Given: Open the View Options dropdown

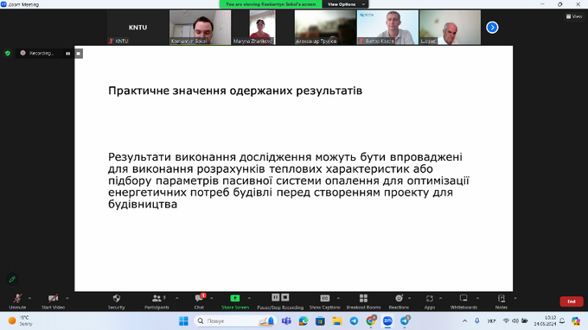Looking at the screenshot, I should (x=345, y=4).
